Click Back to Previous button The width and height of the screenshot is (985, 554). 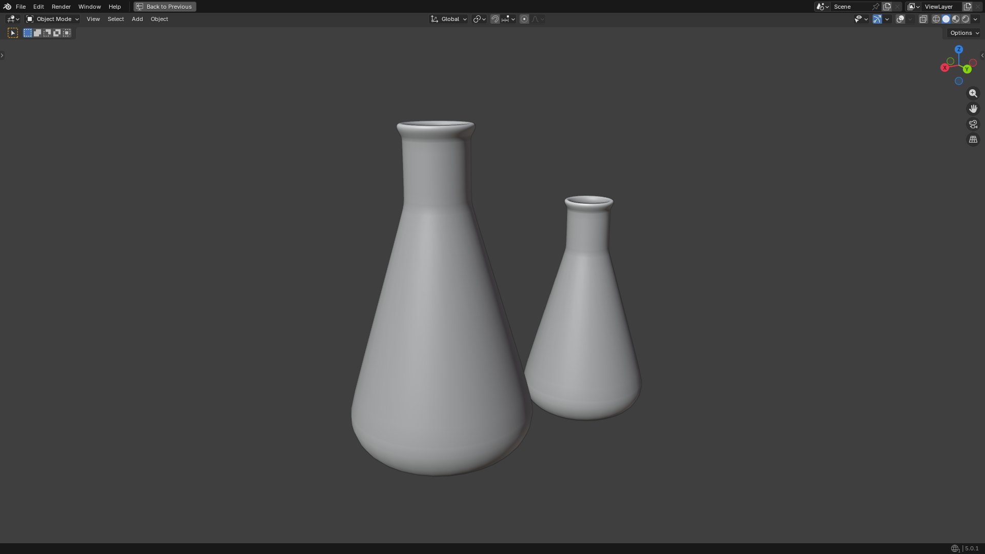tap(165, 7)
